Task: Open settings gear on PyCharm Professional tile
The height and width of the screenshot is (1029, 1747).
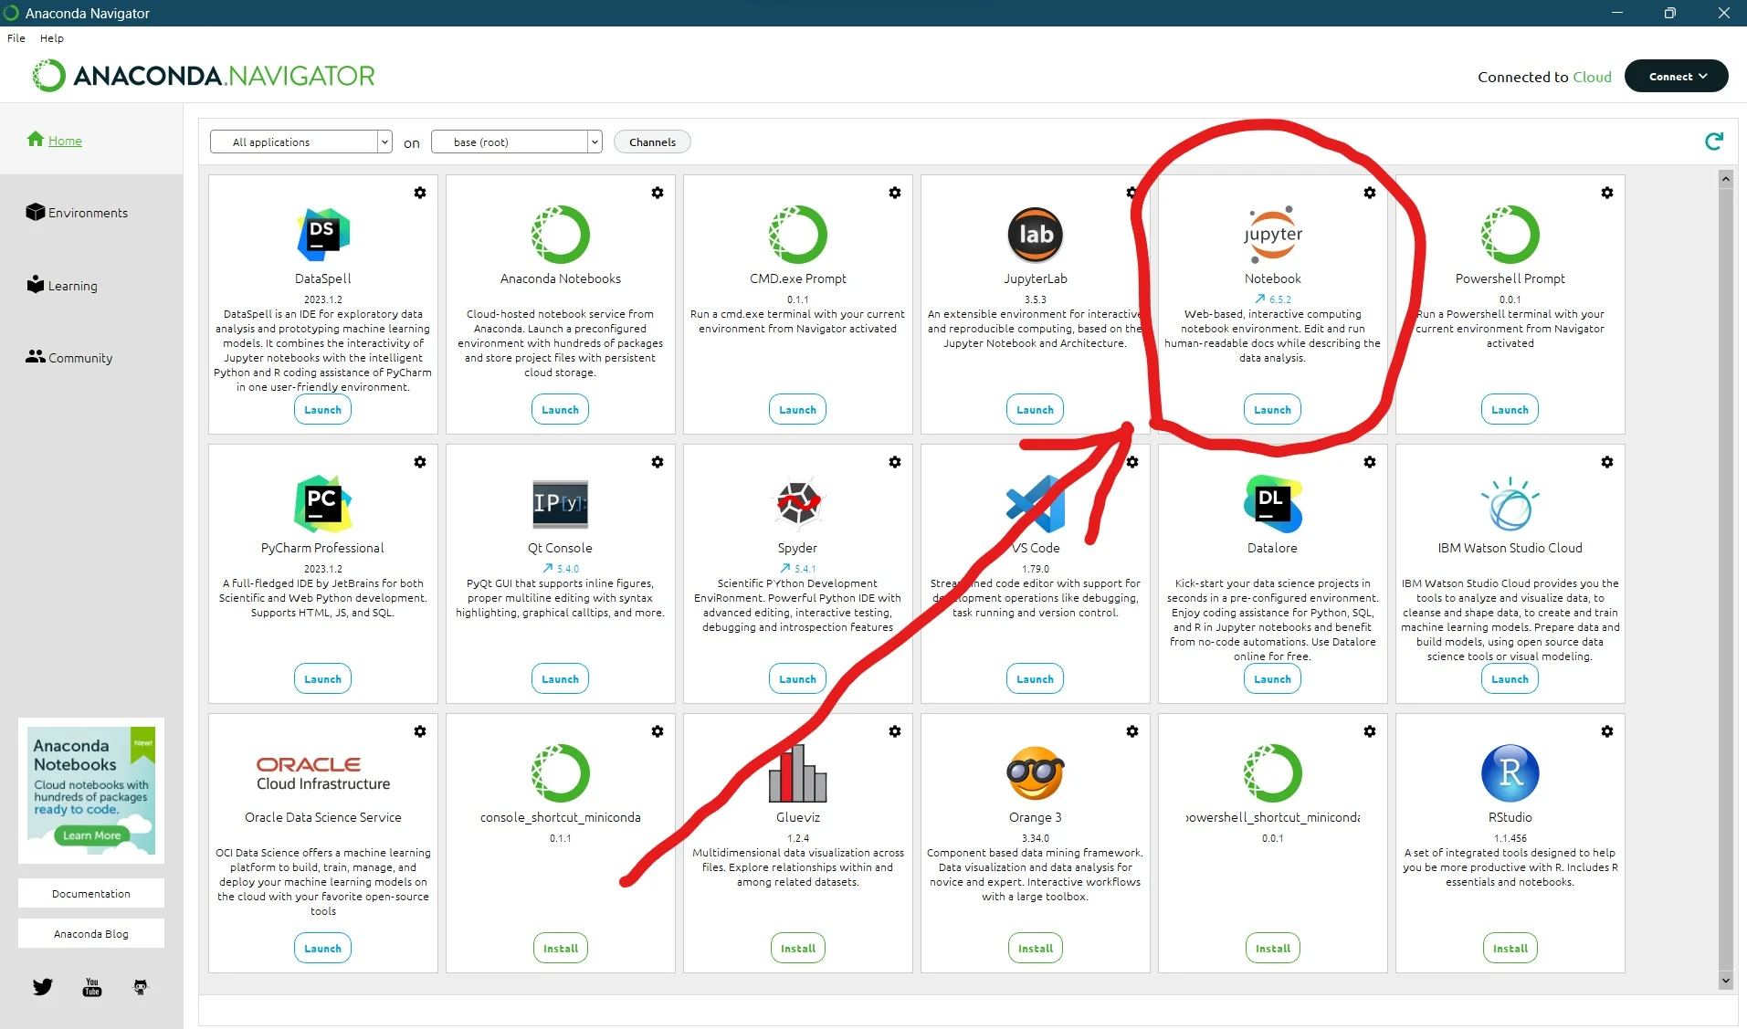Action: (420, 462)
